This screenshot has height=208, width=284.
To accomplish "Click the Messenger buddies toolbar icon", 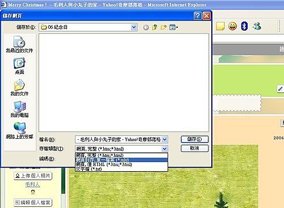I will pyautogui.click(x=257, y=26).
